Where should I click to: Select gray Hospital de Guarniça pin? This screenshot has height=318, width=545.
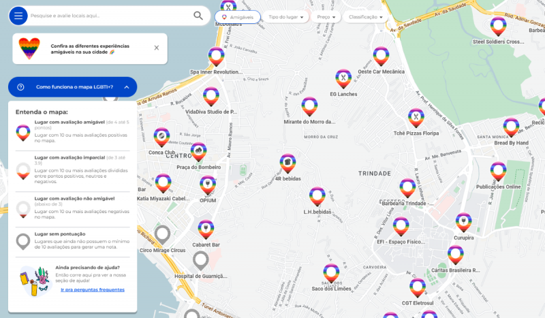pos(200,261)
